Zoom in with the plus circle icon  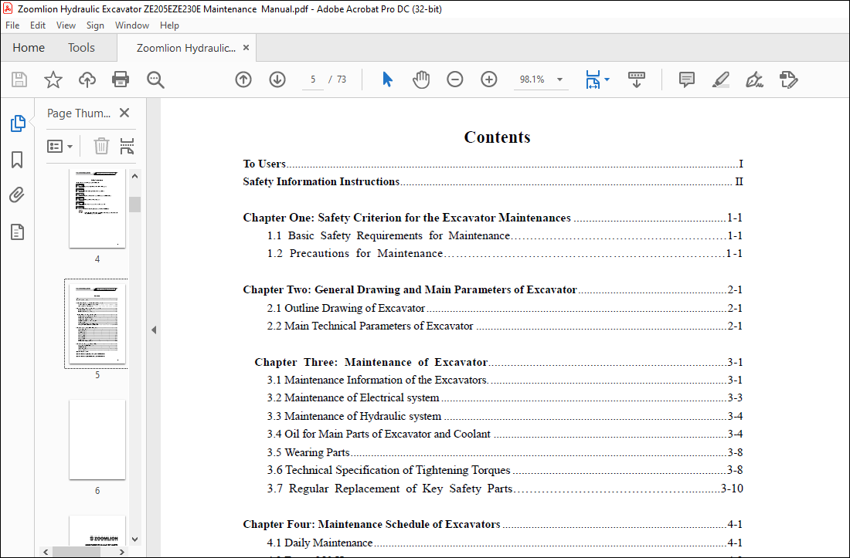(x=489, y=79)
